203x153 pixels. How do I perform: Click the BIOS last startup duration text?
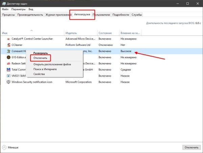click(x=173, y=23)
